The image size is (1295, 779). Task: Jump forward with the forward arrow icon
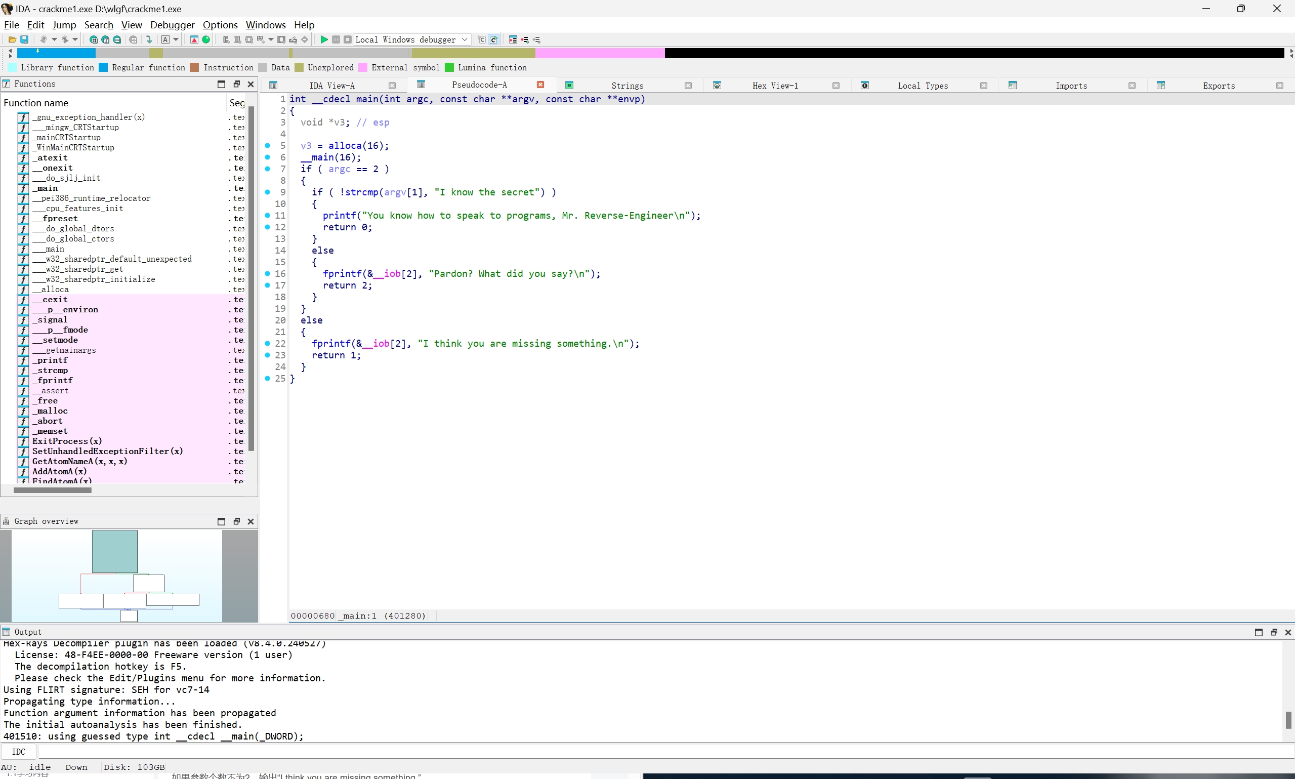[65, 39]
